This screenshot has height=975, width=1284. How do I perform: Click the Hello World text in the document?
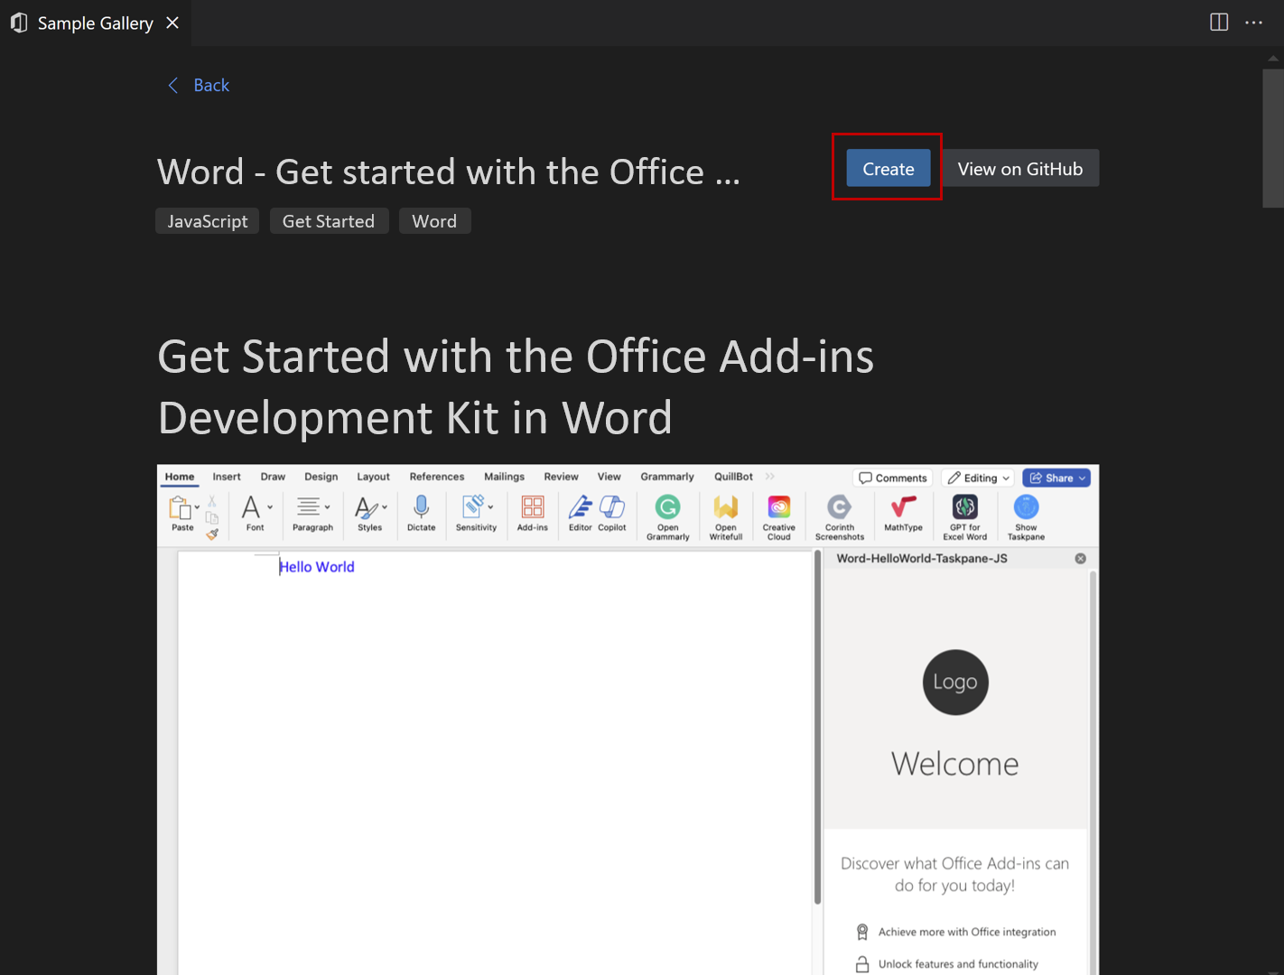click(x=317, y=567)
